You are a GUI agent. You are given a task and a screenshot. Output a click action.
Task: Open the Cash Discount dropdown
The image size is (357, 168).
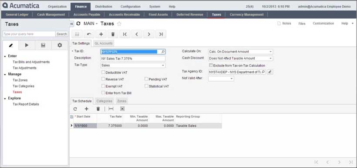[x=270, y=58]
